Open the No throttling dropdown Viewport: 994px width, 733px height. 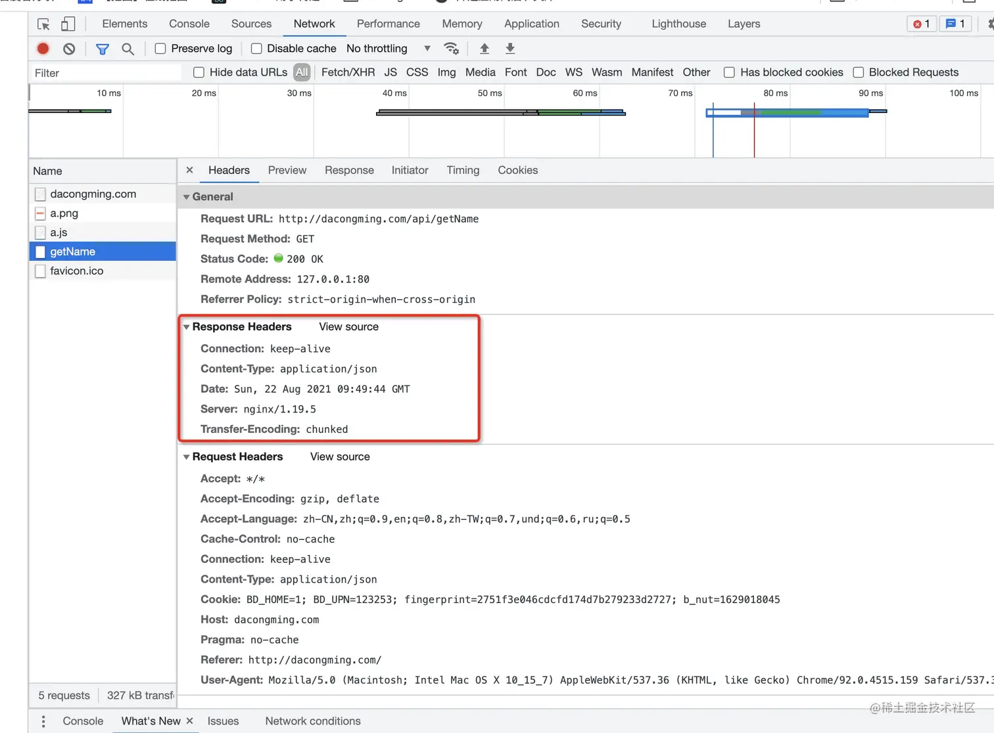click(x=389, y=49)
